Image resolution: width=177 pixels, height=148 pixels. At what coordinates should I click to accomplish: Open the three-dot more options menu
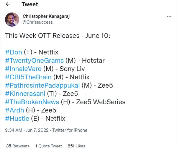(169, 16)
